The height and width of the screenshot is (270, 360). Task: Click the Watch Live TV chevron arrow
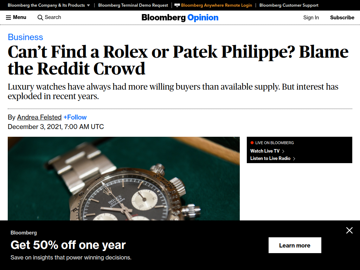point(283,151)
